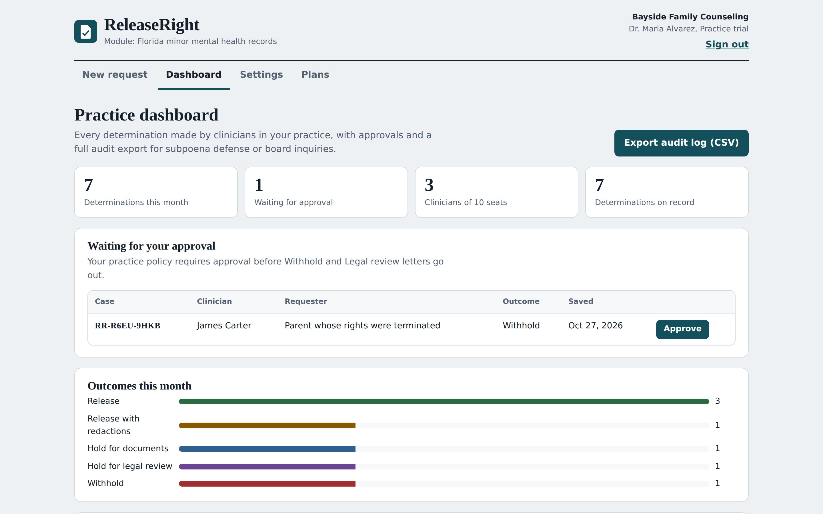
Task: Export the audit log as CSV
Action: [681, 143]
